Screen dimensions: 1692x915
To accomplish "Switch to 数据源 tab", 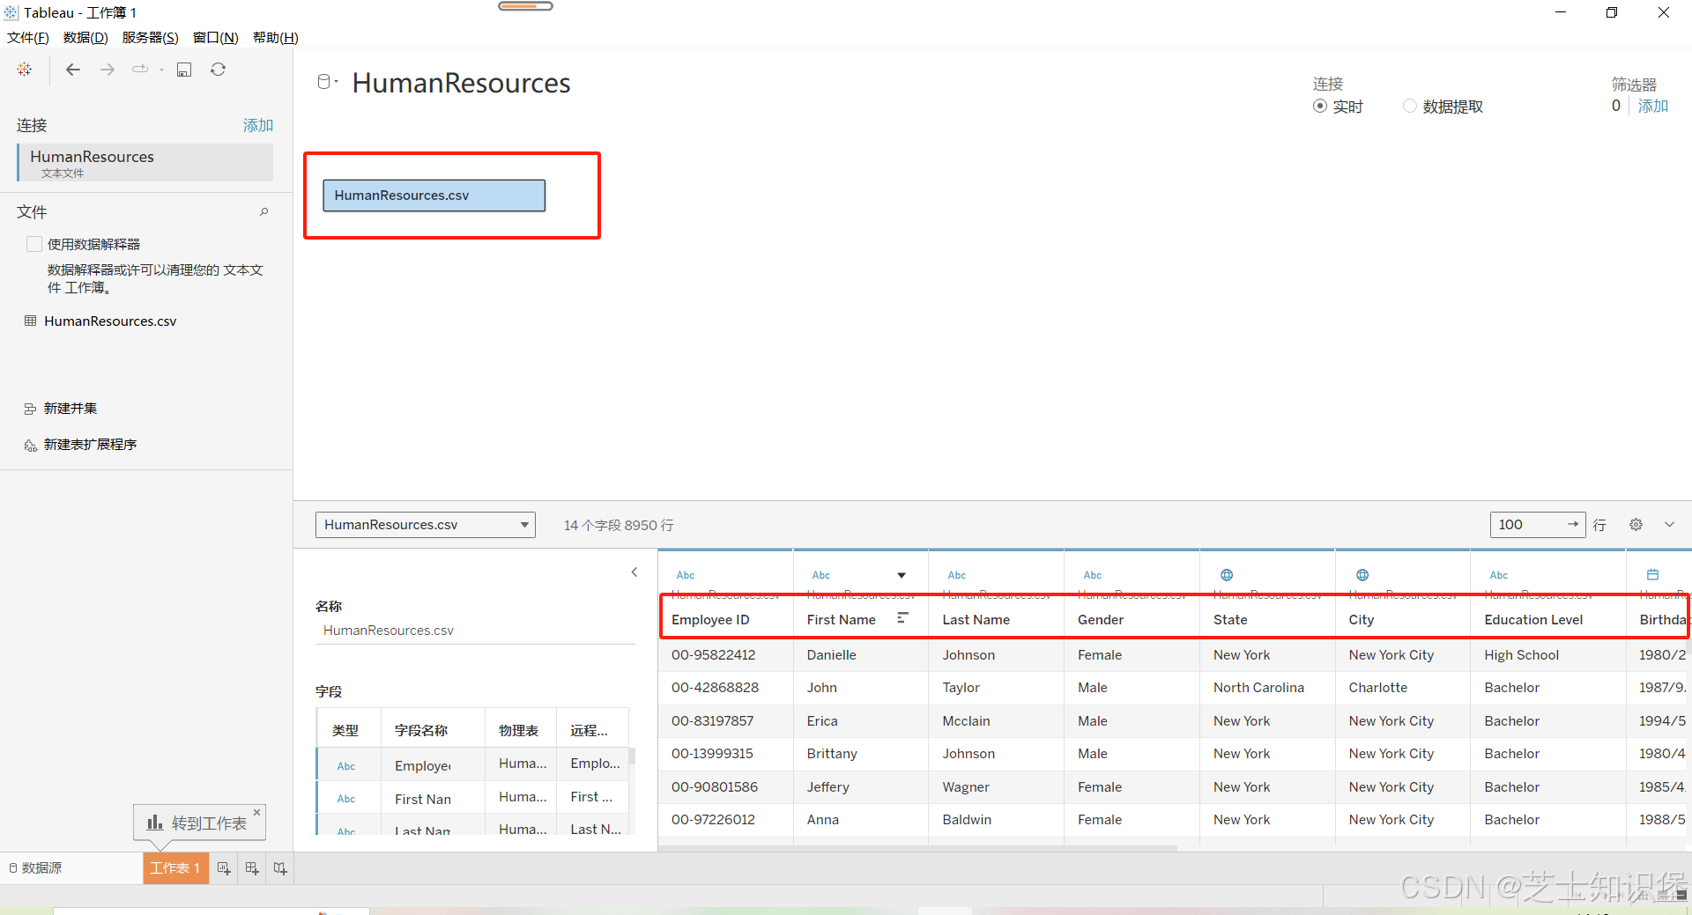I will click(35, 868).
